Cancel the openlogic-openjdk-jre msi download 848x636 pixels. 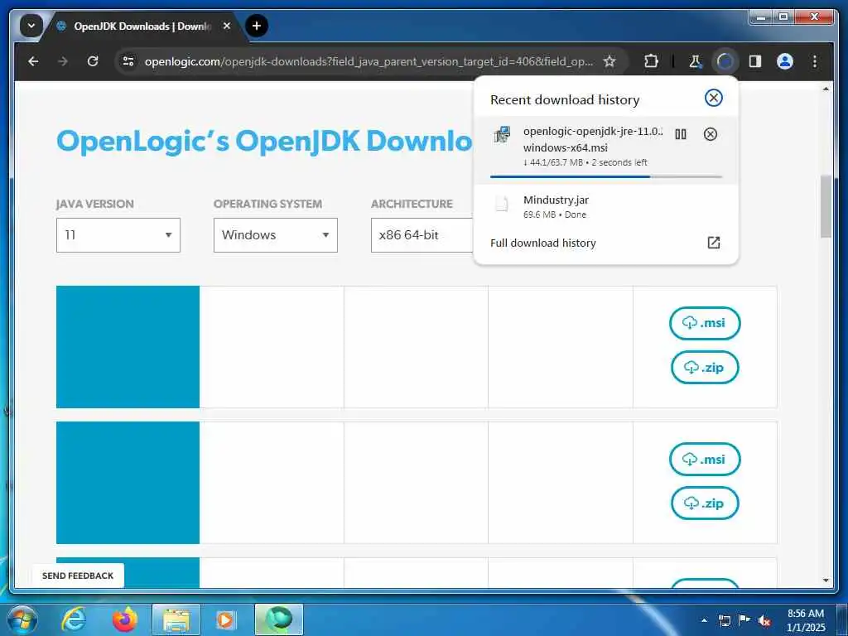[x=710, y=134]
